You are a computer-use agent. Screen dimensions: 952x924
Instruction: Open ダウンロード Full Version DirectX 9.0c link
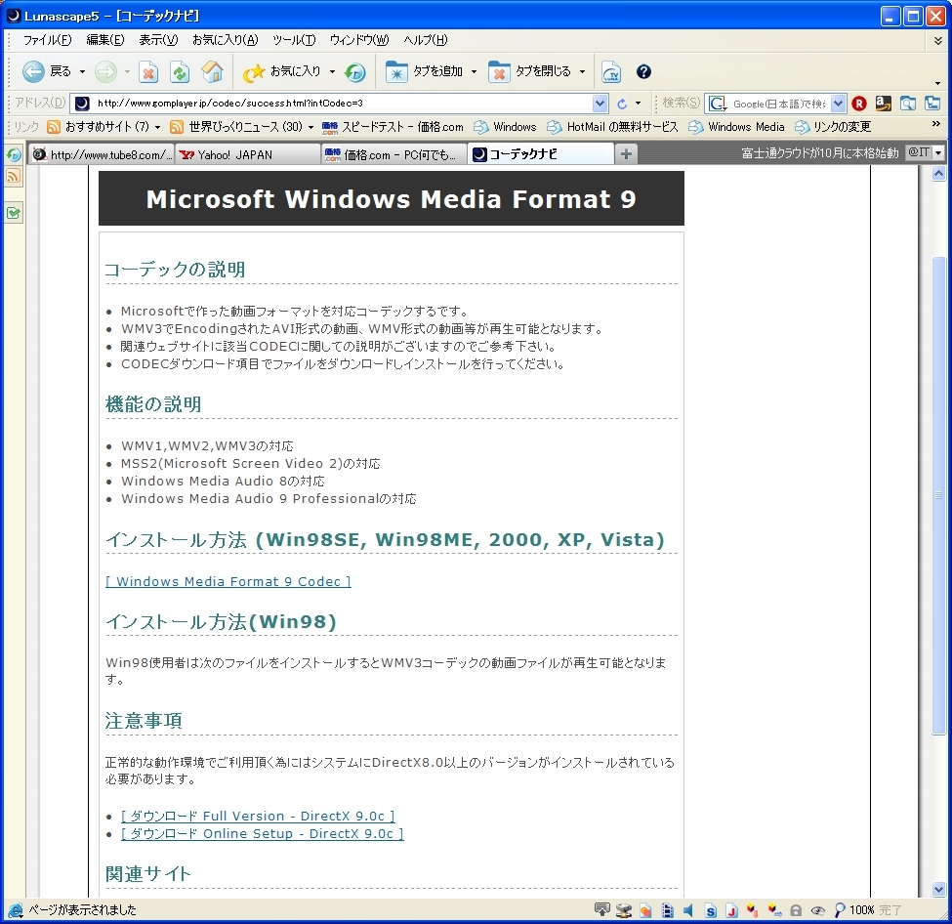258,816
